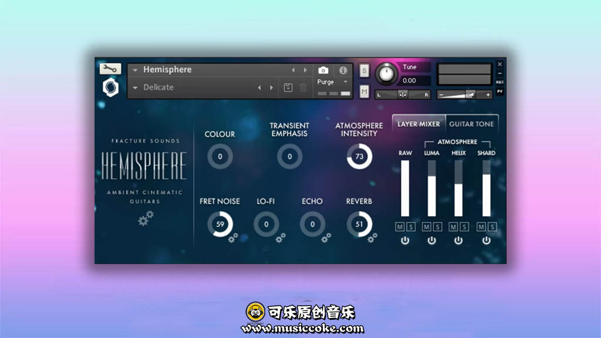Click the Delicate snapshot name
The width and height of the screenshot is (601, 338).
click(158, 87)
